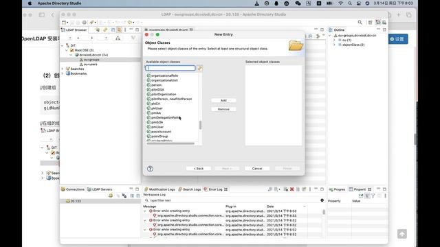Viewport: 440px width, 247px height.
Task: Select the organizationalRole object class
Action: point(164,75)
